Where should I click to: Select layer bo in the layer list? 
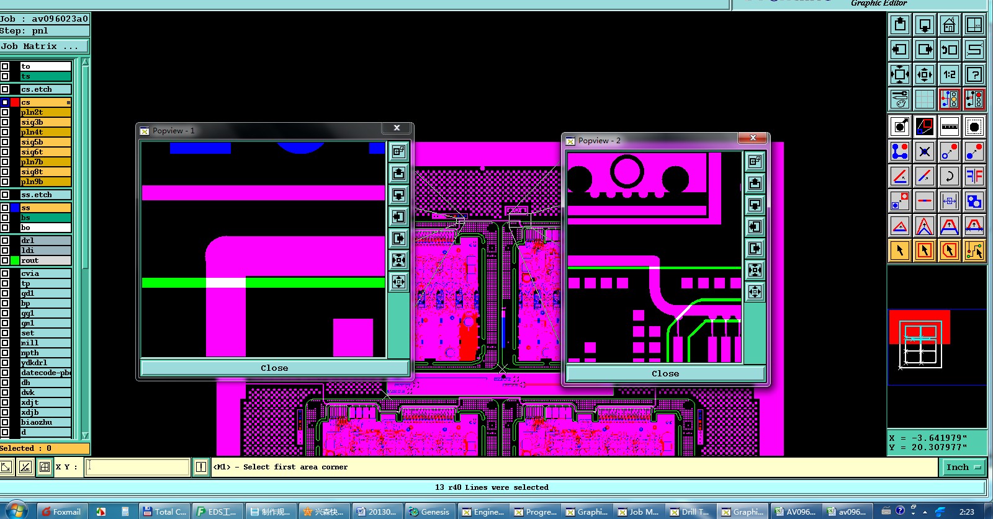click(x=45, y=228)
